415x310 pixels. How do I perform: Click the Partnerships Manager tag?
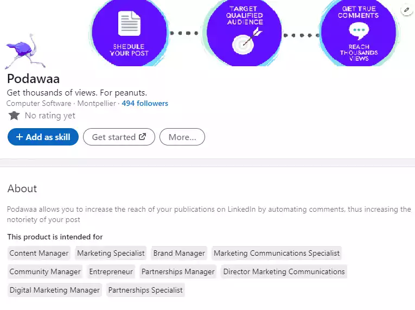178,271
